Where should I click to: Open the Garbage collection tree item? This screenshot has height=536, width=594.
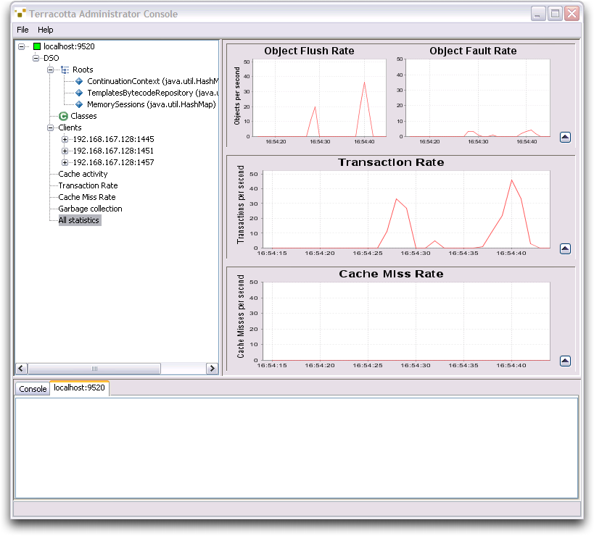click(x=90, y=209)
